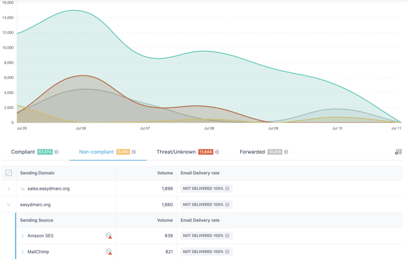Click info icon in sales.easydmarc.org delivery rate
The image size is (408, 259).
click(x=227, y=188)
